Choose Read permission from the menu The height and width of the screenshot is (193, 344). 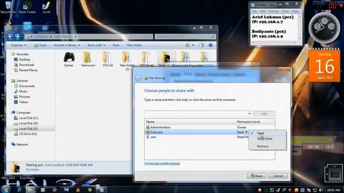(261, 133)
